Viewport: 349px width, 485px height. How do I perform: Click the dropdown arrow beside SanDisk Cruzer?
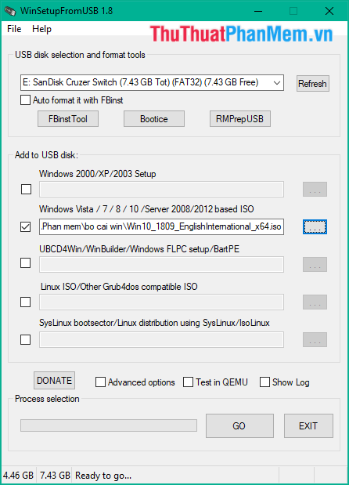pyautogui.click(x=277, y=82)
